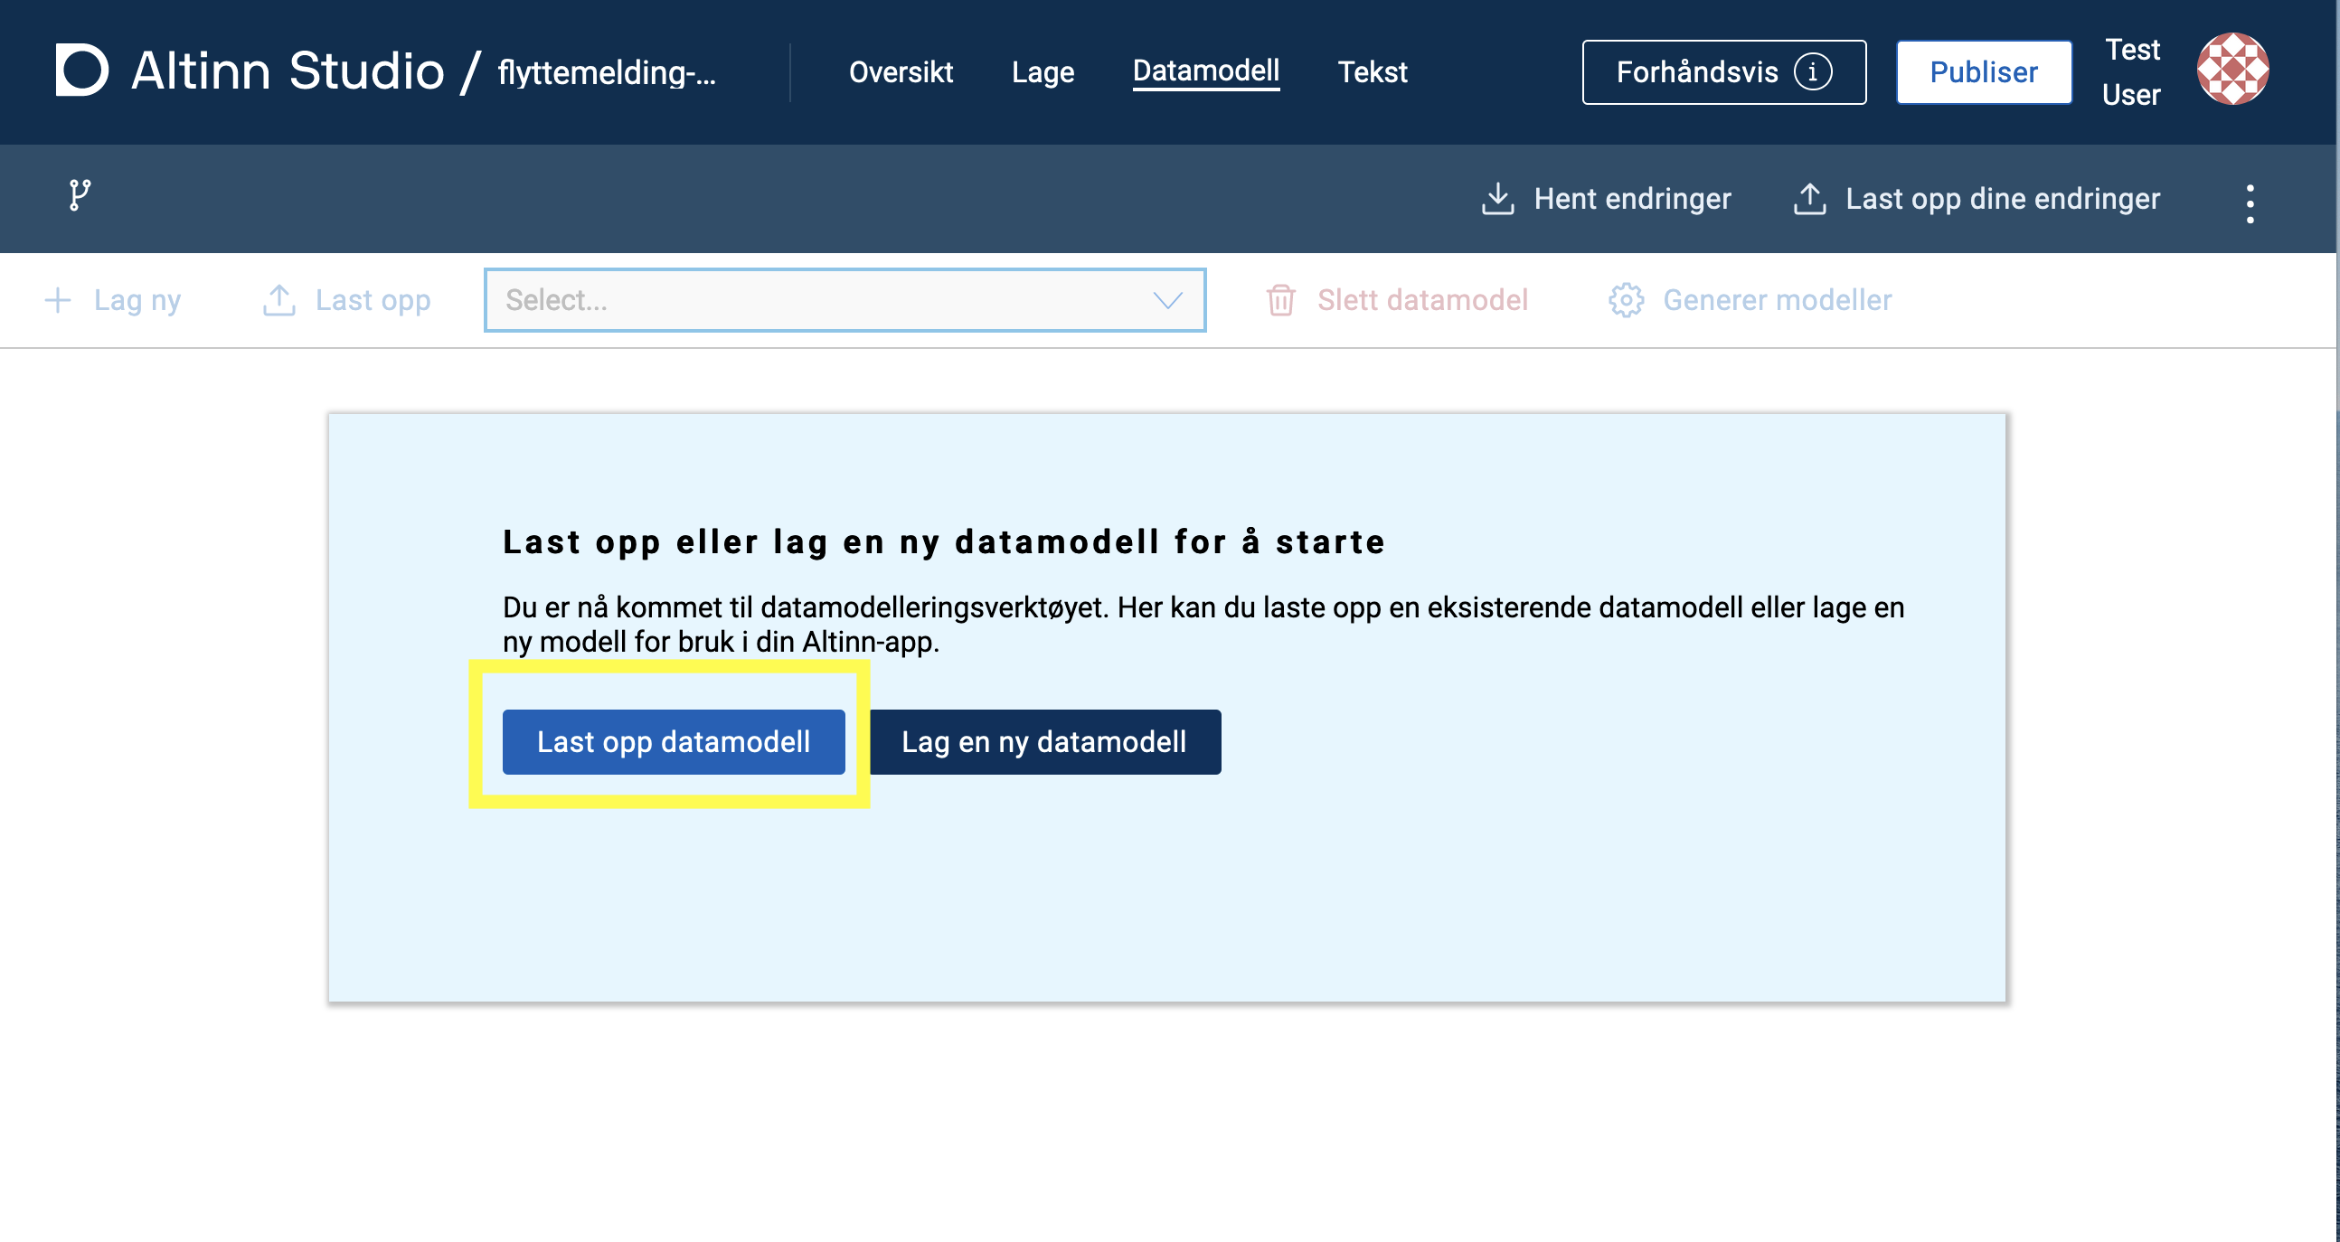Image resolution: width=2340 pixels, height=1242 pixels.
Task: Click the flyttemelding app name link
Action: tap(606, 71)
